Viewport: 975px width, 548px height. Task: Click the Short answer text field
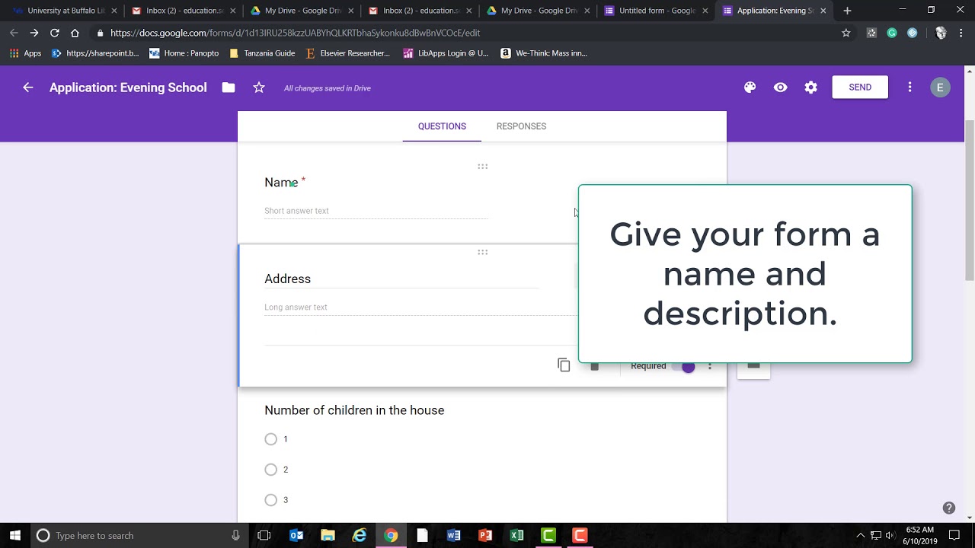pyautogui.click(x=376, y=211)
